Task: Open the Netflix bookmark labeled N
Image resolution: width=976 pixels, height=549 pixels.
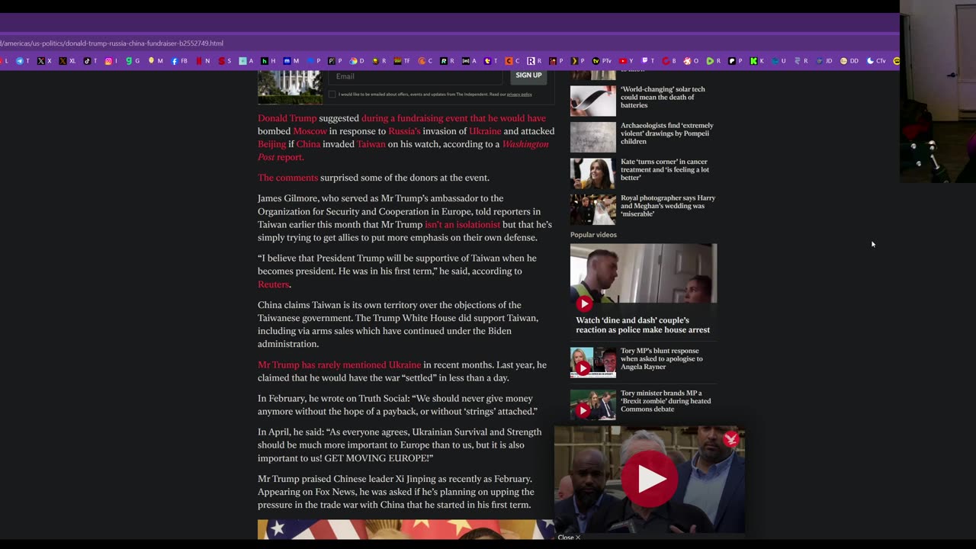Action: tap(203, 61)
